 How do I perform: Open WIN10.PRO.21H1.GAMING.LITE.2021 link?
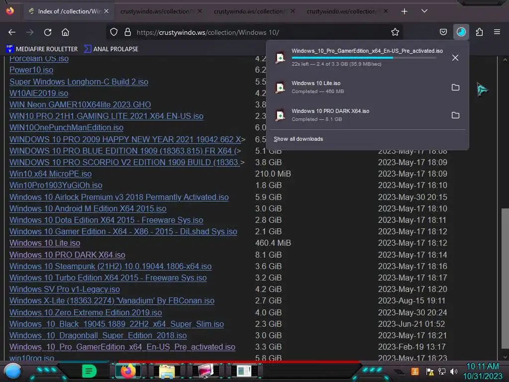[x=106, y=116]
